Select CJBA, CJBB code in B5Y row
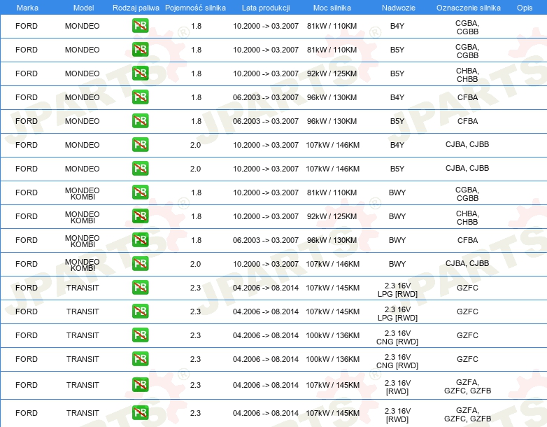The width and height of the screenshot is (547, 427). (x=467, y=168)
